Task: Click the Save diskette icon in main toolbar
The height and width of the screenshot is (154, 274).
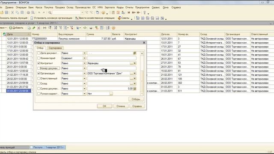Action: pyautogui.click(x=6, y=12)
